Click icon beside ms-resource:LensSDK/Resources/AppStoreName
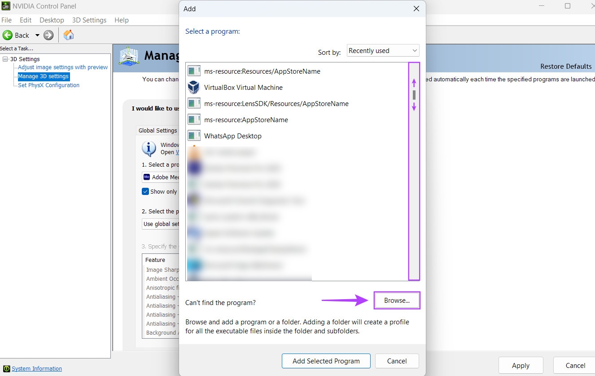 pyautogui.click(x=194, y=103)
